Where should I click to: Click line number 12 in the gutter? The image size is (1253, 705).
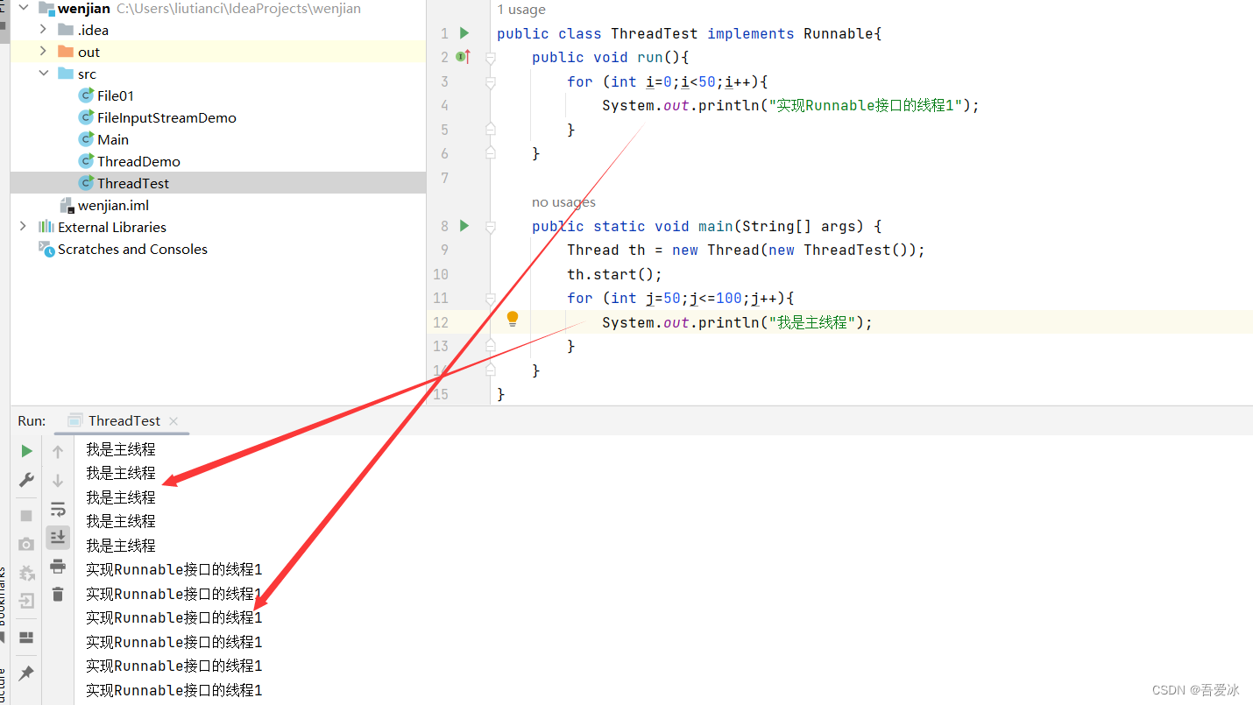pos(440,322)
